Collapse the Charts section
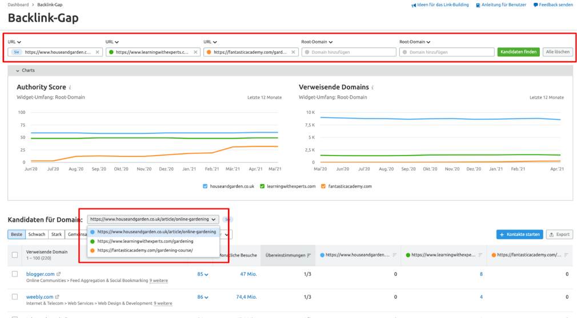This screenshot has width=577, height=318. (x=25, y=70)
